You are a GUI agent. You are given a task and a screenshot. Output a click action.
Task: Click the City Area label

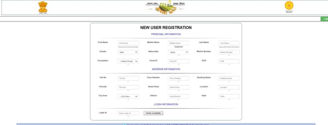coord(103,96)
